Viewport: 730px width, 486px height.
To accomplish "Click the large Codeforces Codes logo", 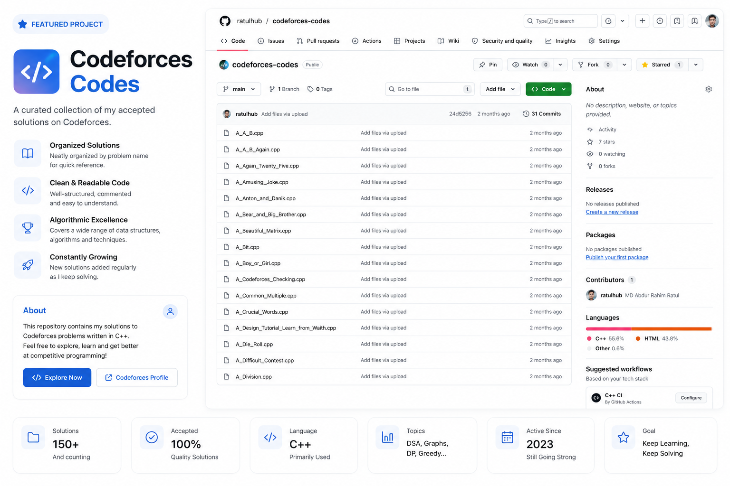I will 37,72.
